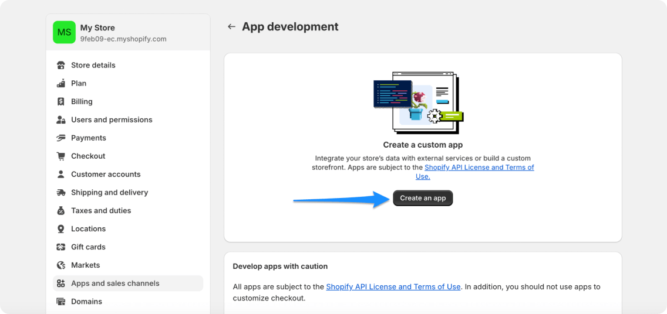The height and width of the screenshot is (314, 667).
Task: Open the Domains settings page
Action: [x=86, y=301]
